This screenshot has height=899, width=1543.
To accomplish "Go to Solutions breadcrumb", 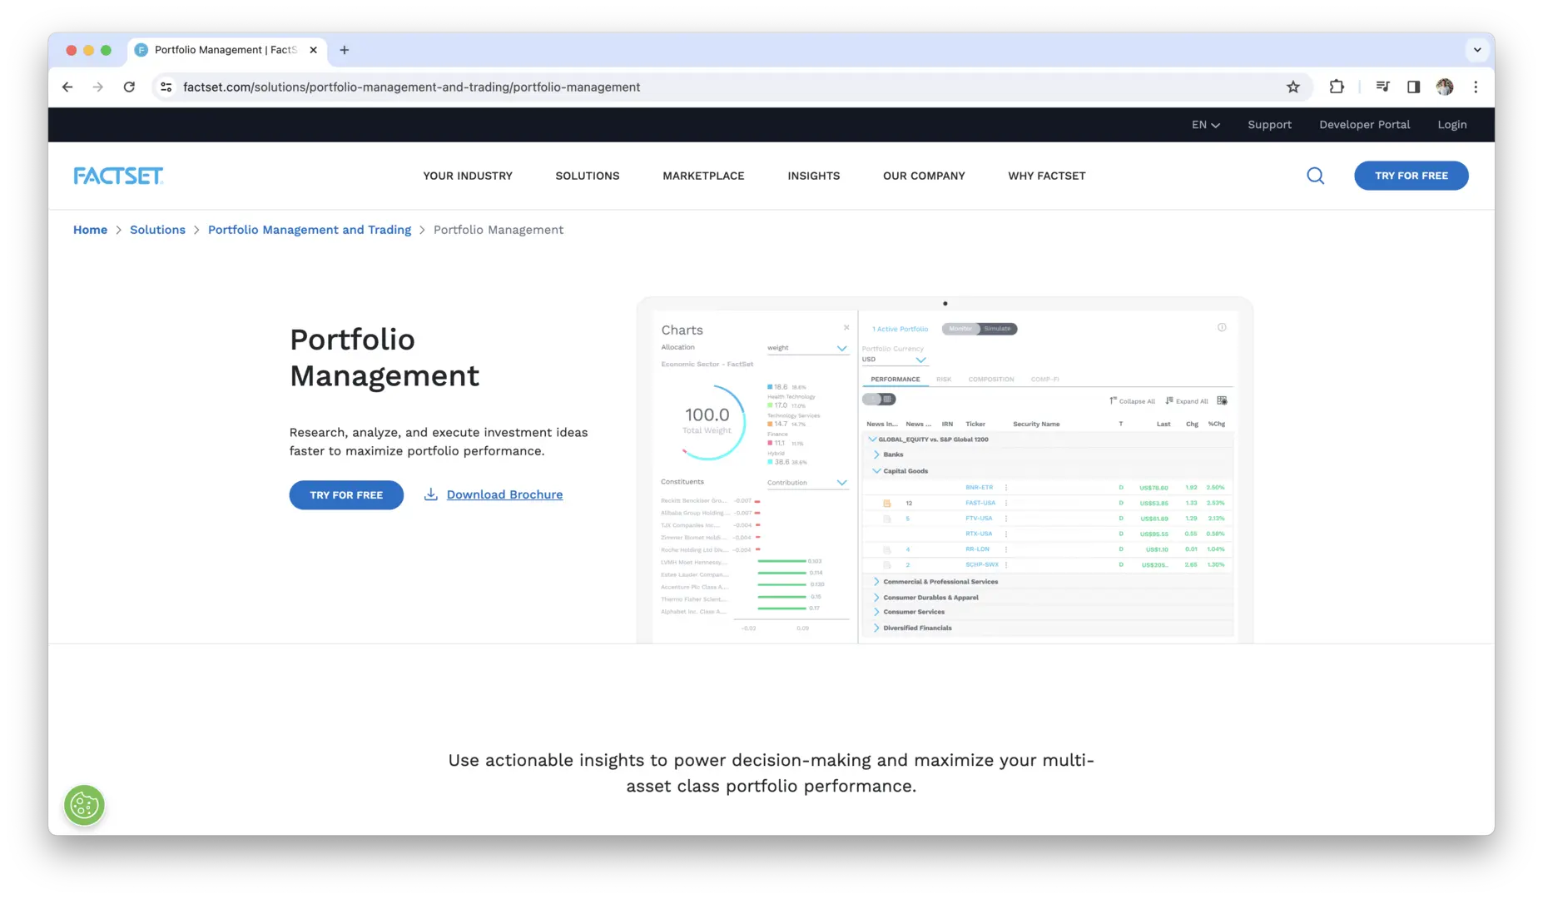I will click(157, 230).
